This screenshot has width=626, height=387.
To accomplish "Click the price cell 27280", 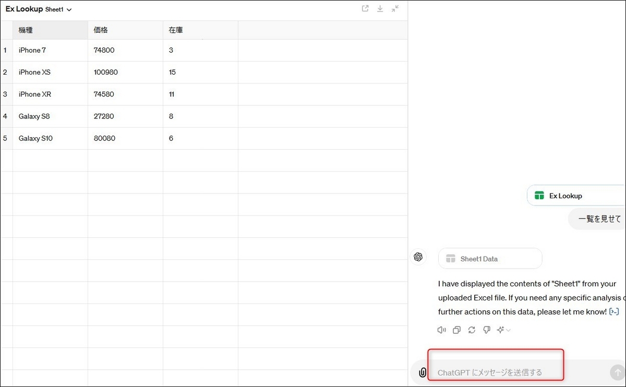I will [x=125, y=116].
